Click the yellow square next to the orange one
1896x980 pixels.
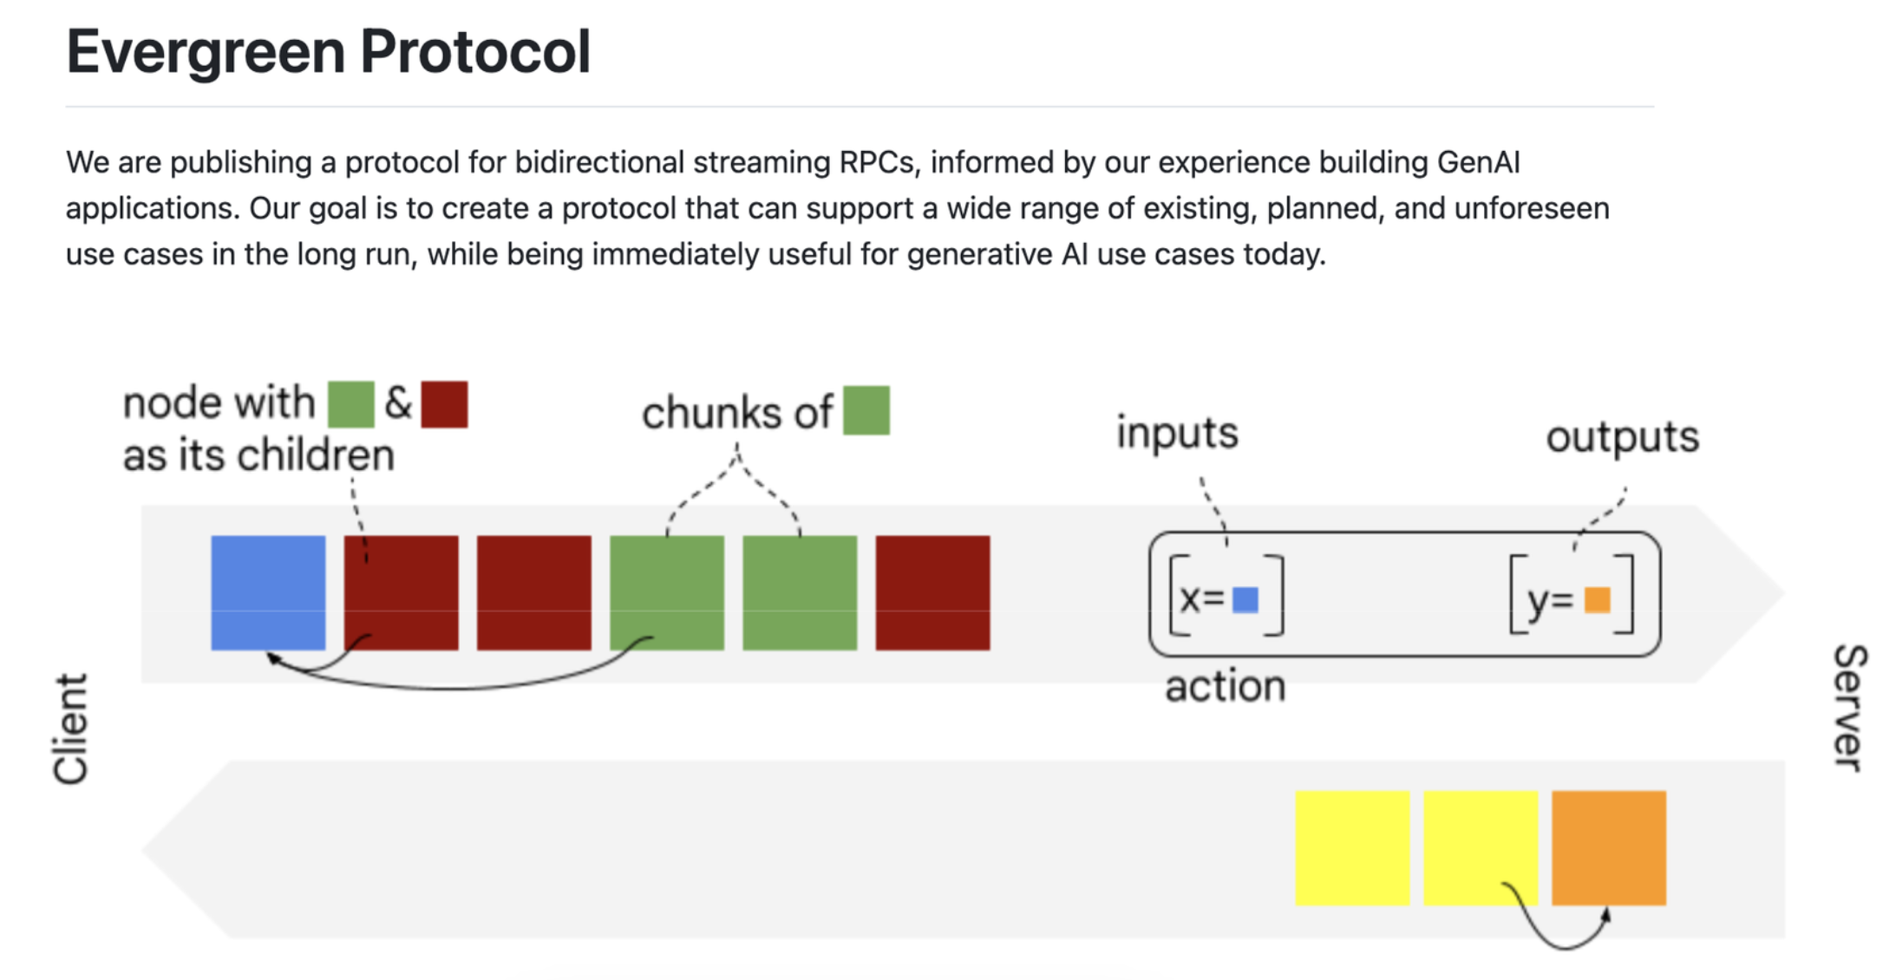point(1481,847)
